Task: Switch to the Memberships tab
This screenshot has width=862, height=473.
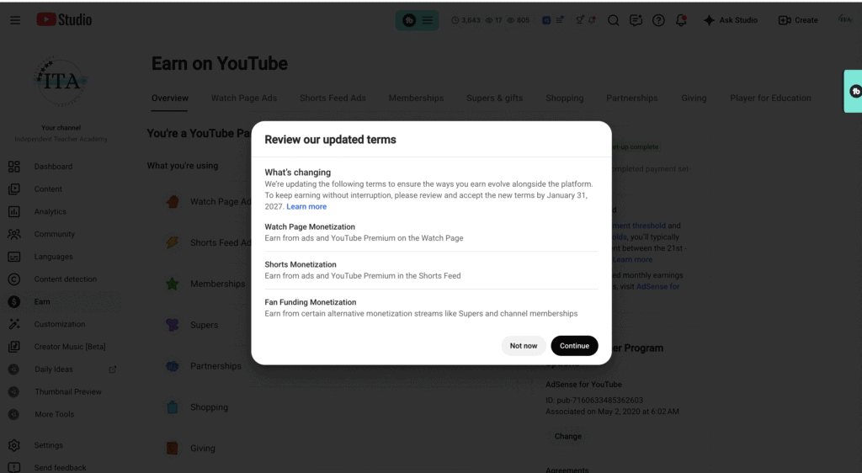Action: pyautogui.click(x=416, y=98)
